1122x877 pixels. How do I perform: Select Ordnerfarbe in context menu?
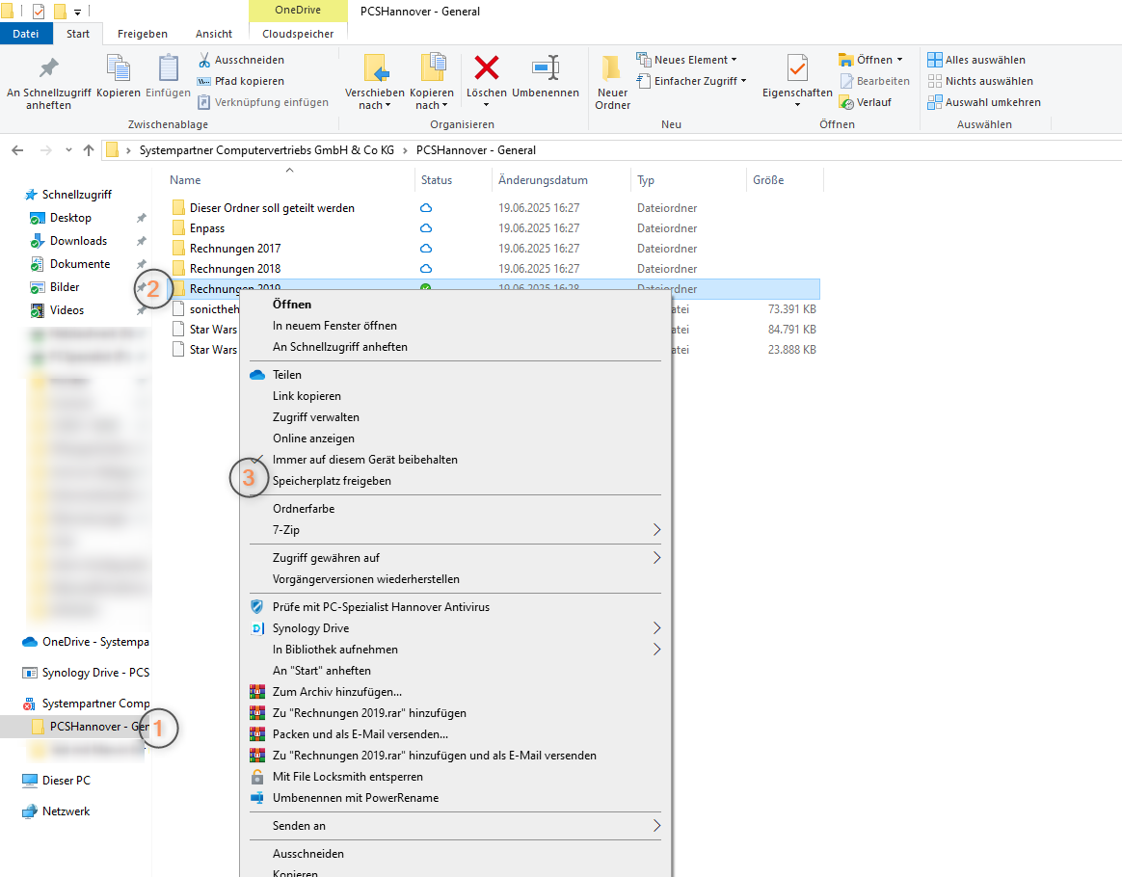click(303, 509)
